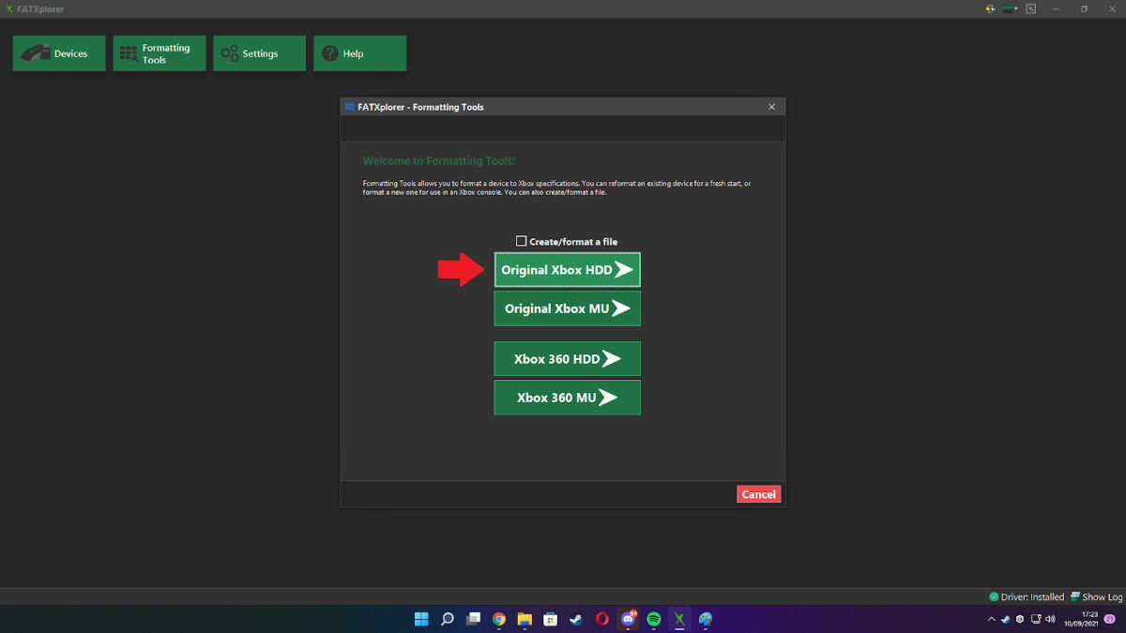The height and width of the screenshot is (633, 1126).
Task: Open the volume control in system tray
Action: (x=1050, y=619)
